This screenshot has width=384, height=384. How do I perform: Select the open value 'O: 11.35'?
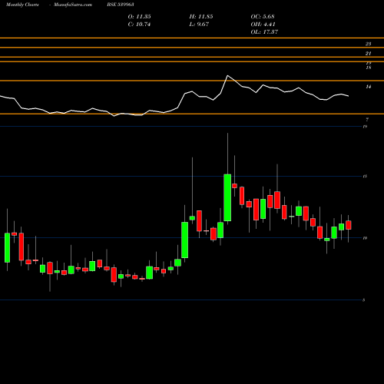click(x=139, y=17)
